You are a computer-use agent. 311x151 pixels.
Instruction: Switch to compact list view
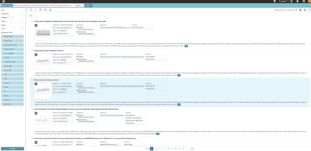click(x=309, y=10)
